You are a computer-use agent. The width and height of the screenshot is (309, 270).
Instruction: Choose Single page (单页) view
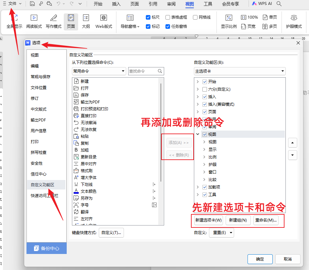tap(270, 17)
